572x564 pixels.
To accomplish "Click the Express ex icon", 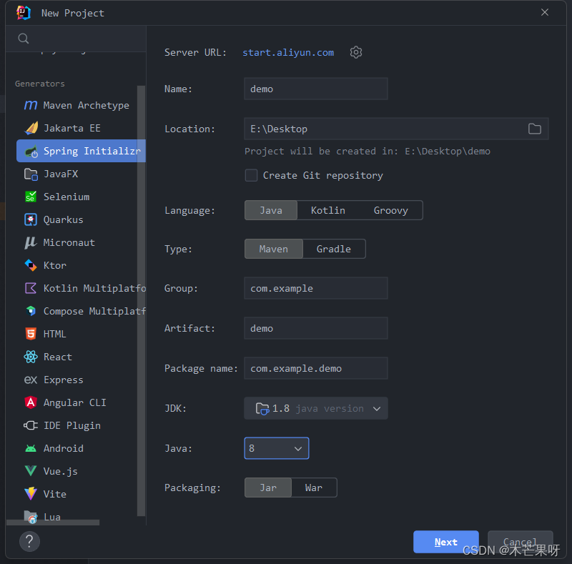I will pyautogui.click(x=31, y=380).
